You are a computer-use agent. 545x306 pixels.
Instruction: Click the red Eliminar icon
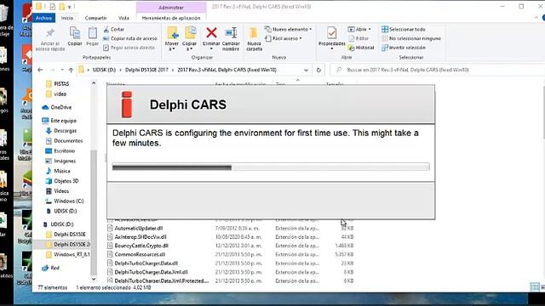[211, 33]
